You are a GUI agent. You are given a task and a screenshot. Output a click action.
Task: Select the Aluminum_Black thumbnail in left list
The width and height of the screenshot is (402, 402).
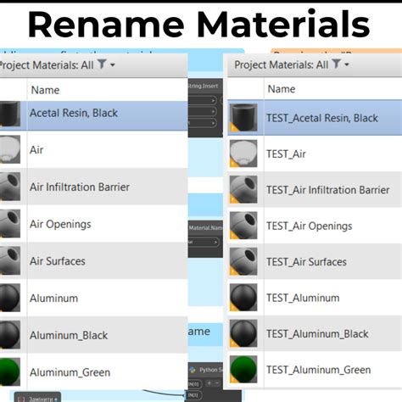(10, 335)
